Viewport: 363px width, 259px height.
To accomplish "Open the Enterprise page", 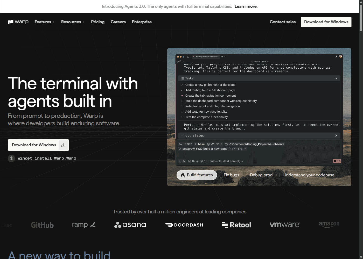I will 142,22.
